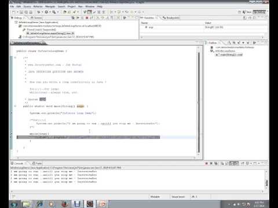Open the Source menu

(x=27, y=6)
